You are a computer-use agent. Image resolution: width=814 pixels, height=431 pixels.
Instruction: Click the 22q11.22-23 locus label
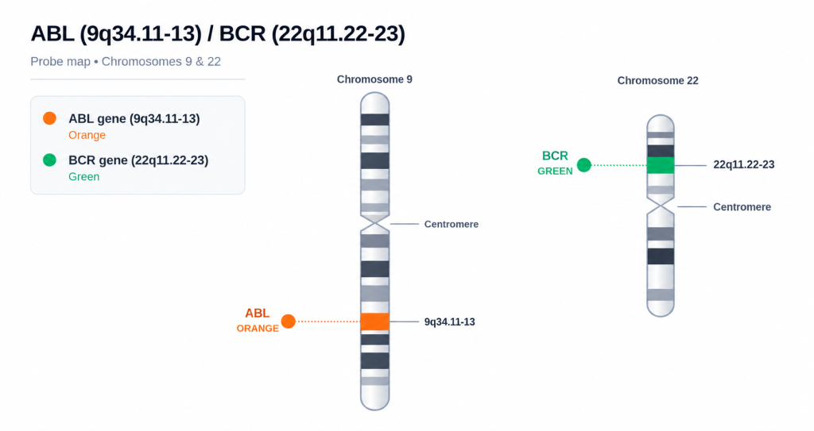click(x=743, y=164)
